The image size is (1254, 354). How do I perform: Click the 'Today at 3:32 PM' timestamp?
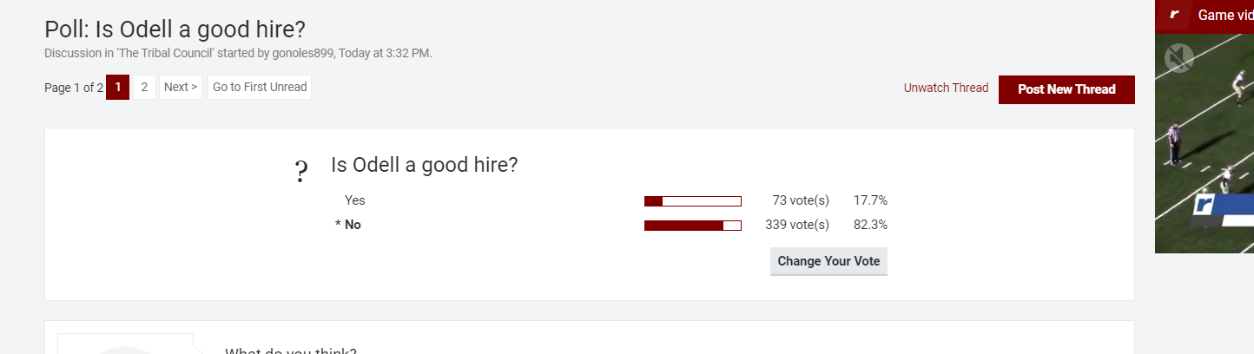[384, 53]
